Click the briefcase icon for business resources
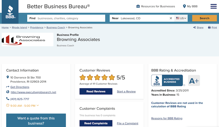This screenshot has width=219, height=127. coord(138,6)
